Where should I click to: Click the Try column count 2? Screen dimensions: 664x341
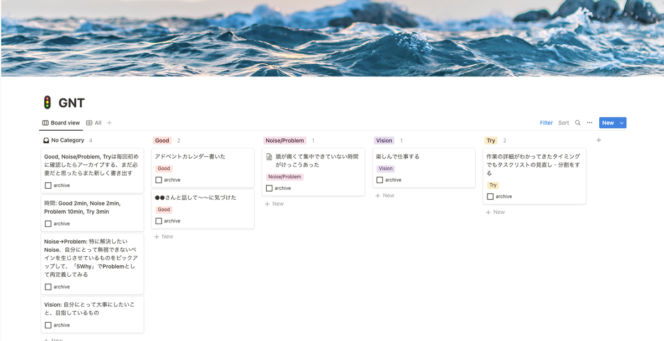click(505, 141)
